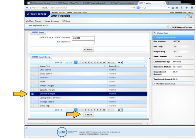Click the browser URL address bar
This screenshot has height=139, width=196.
(x=81, y=8)
